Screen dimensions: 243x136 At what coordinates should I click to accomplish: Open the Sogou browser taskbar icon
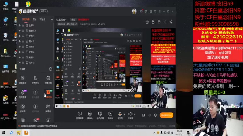(x=11, y=133)
